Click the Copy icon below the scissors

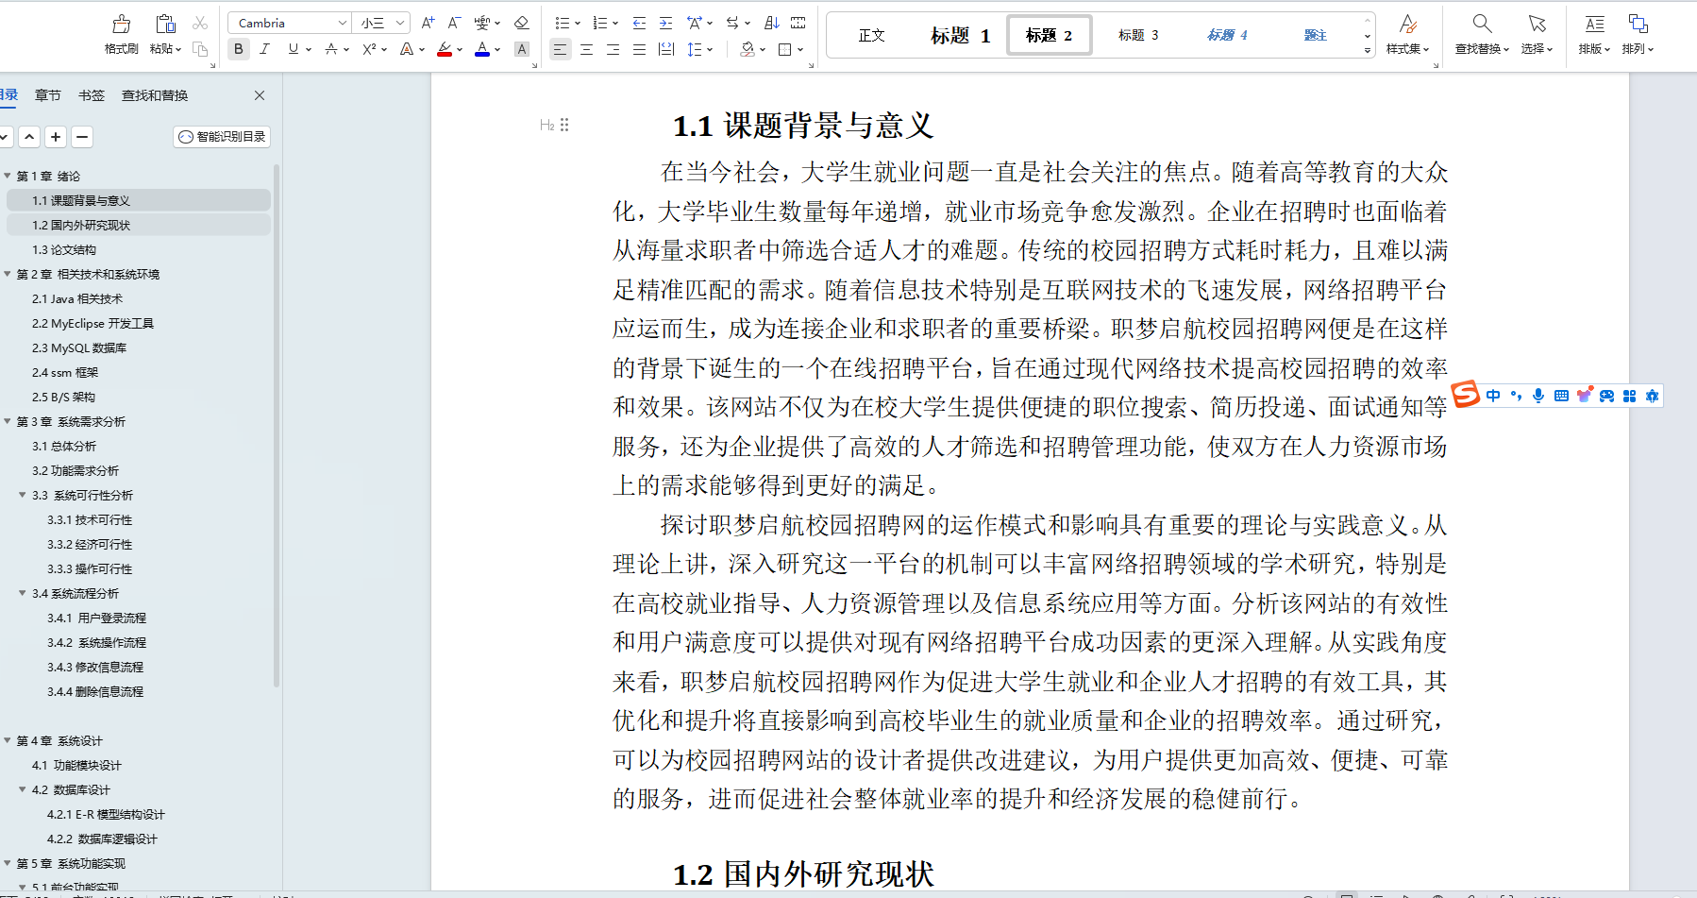200,49
